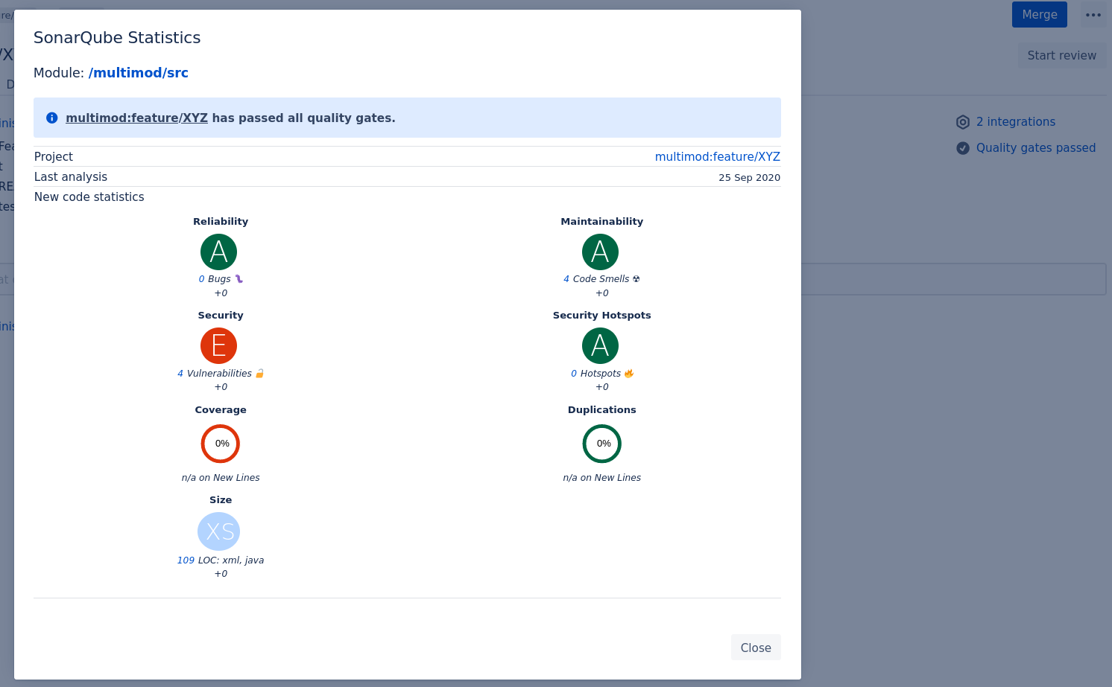
Task: Open the more actions ellipsis menu
Action: tap(1093, 15)
